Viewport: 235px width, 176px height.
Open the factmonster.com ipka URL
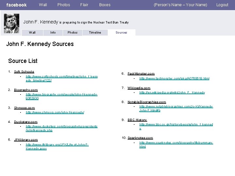[174, 79]
